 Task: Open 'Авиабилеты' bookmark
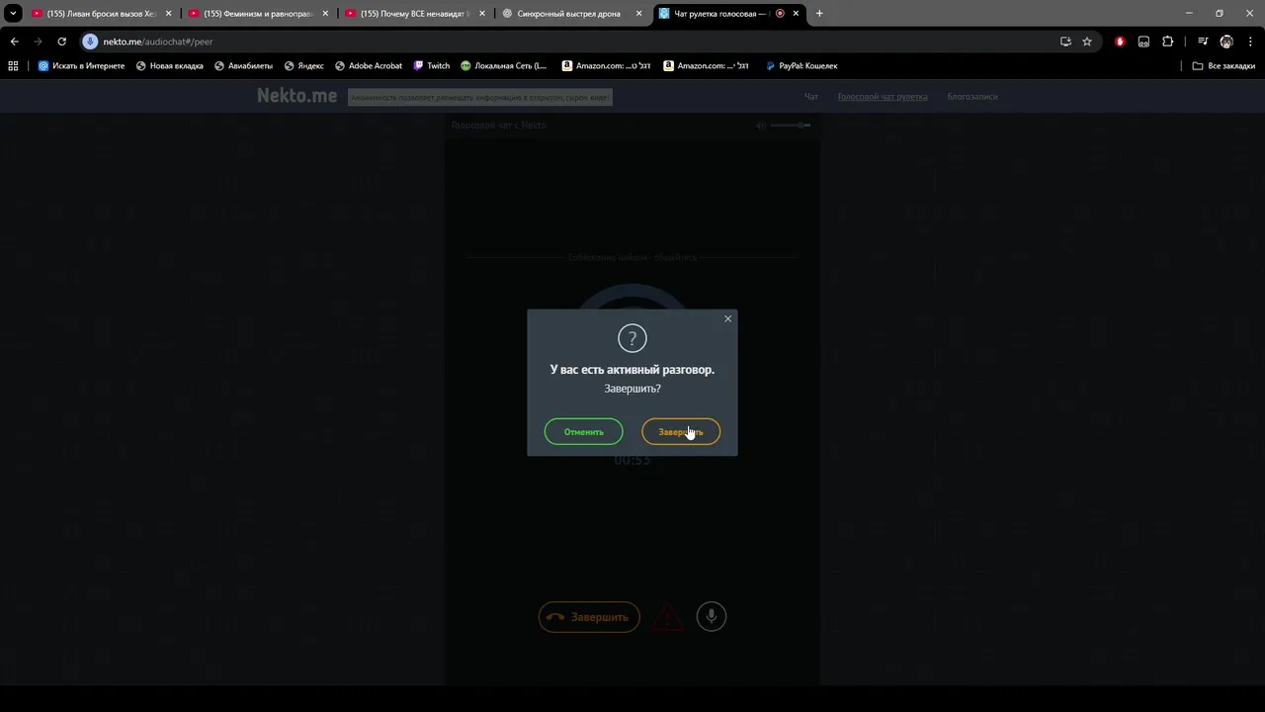click(x=243, y=66)
